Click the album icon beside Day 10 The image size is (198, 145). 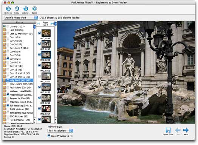[x=5, y=66]
